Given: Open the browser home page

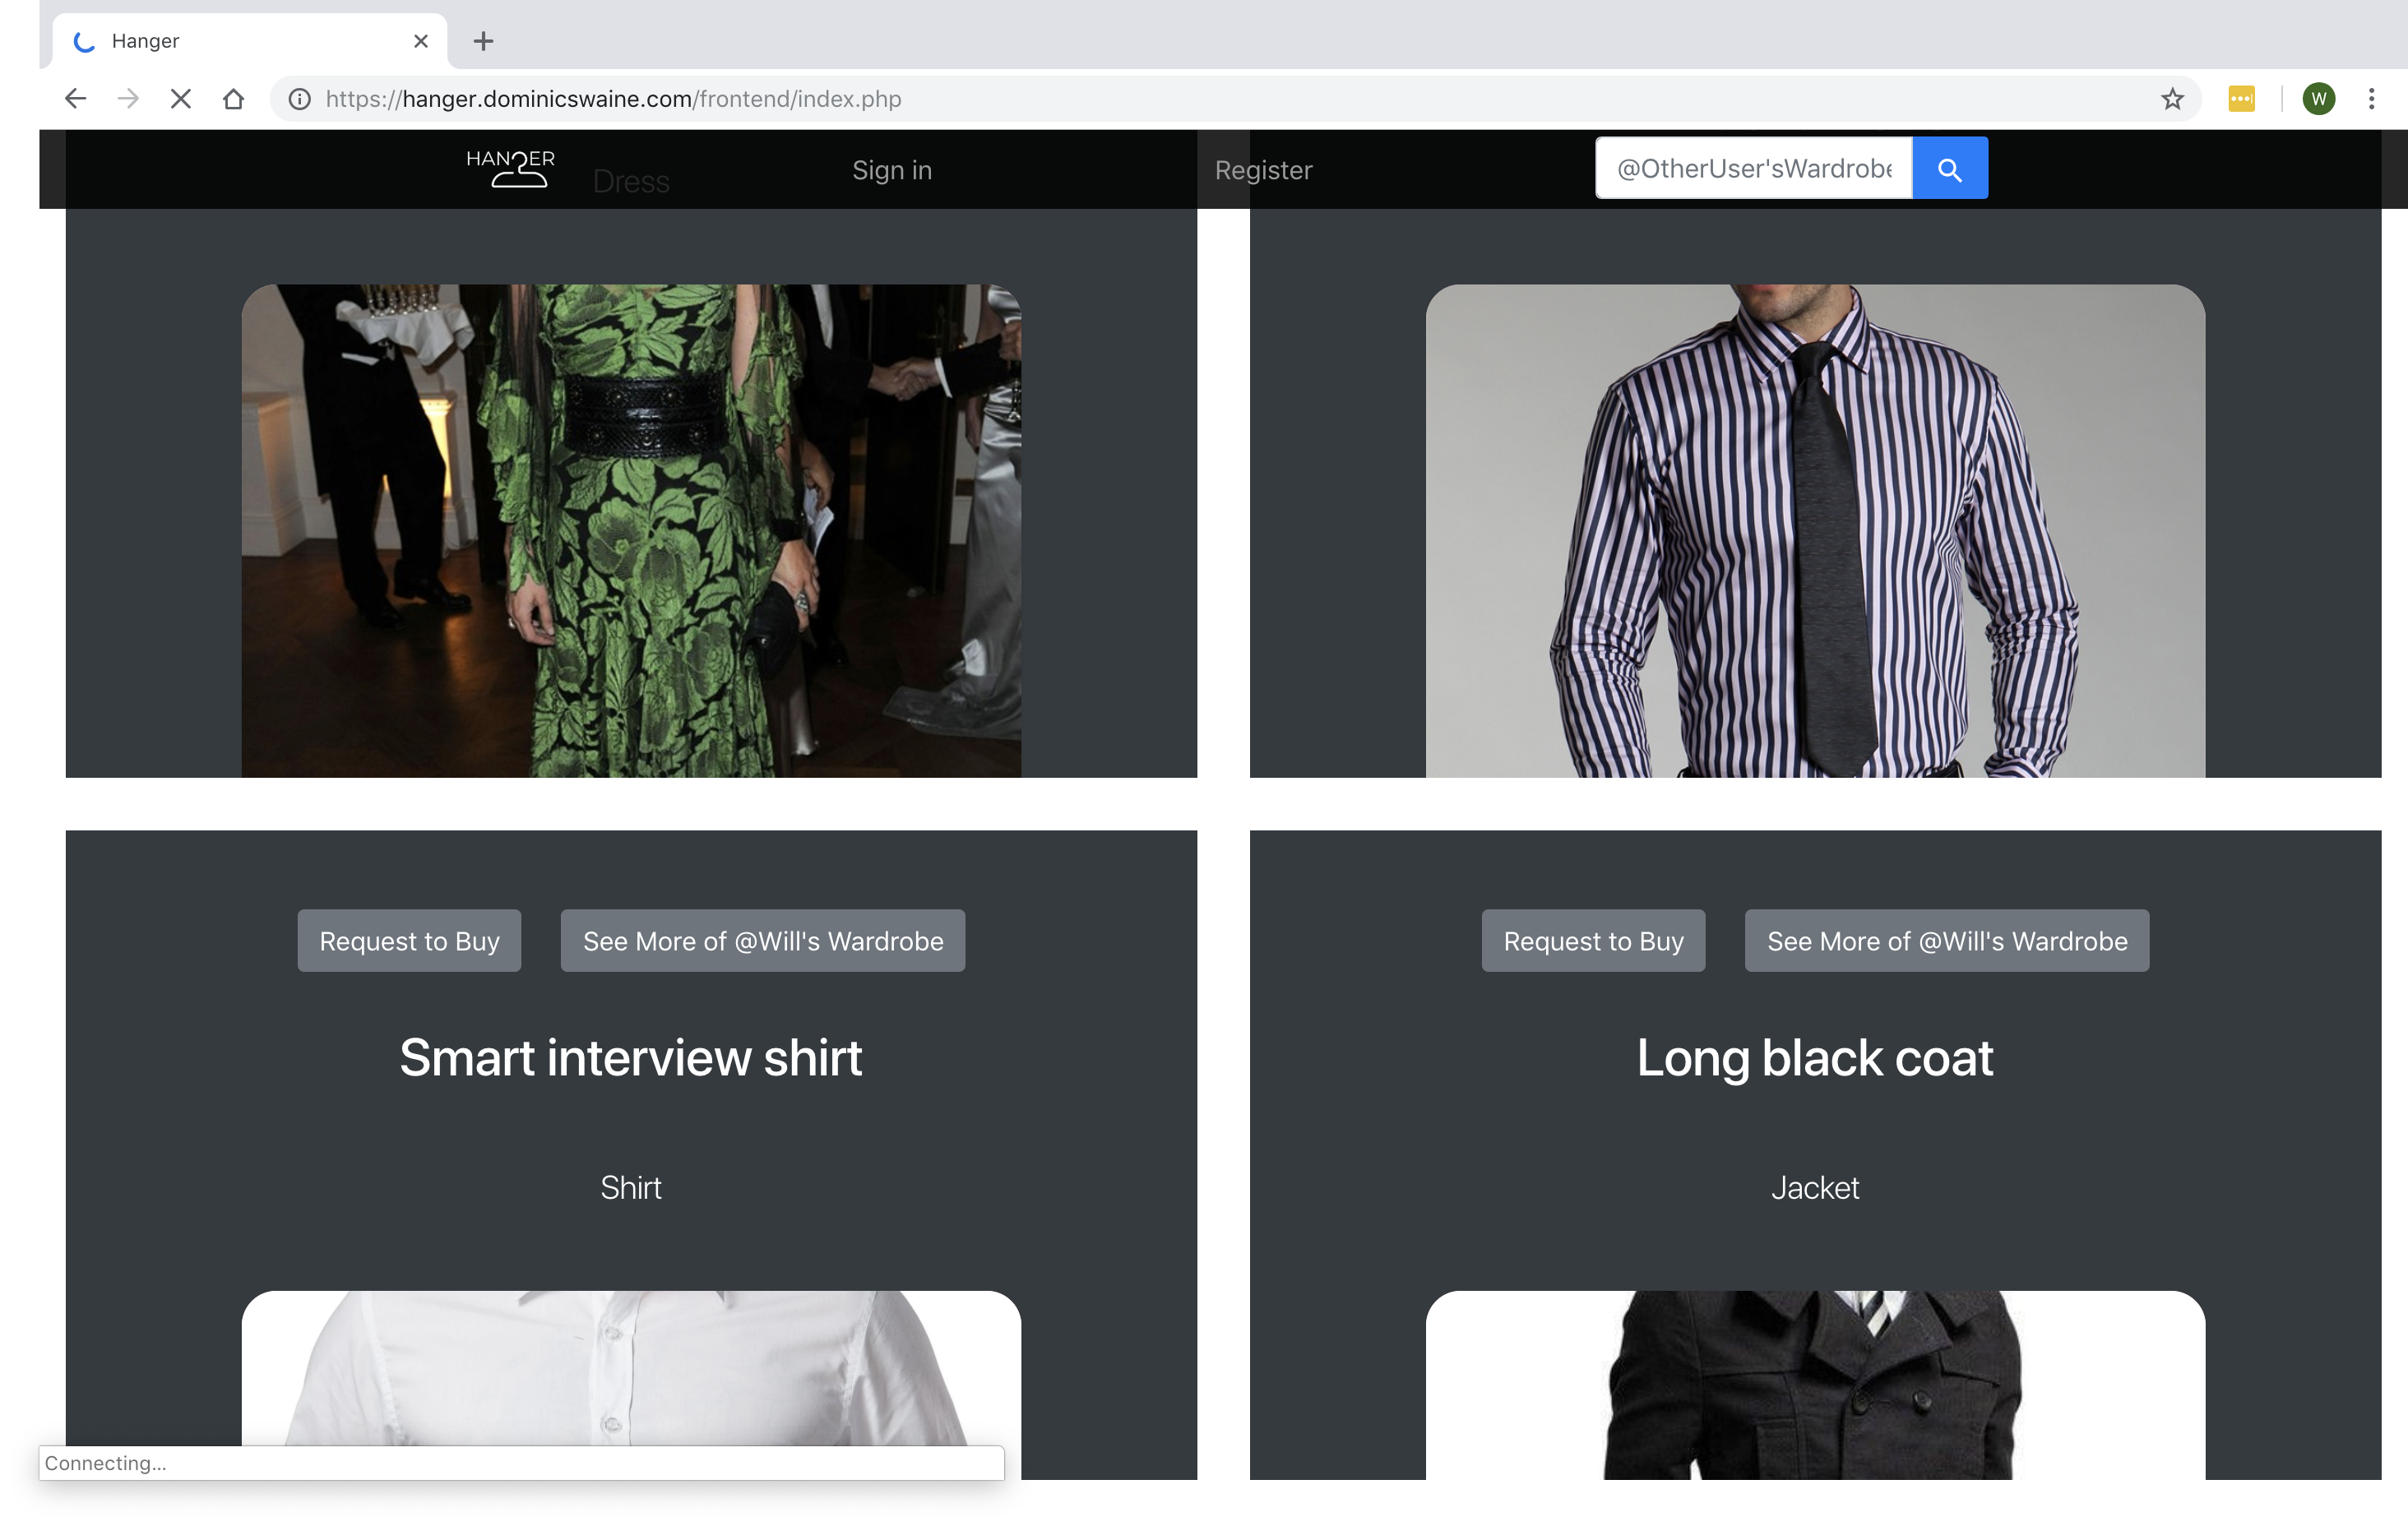Looking at the screenshot, I should (233, 99).
